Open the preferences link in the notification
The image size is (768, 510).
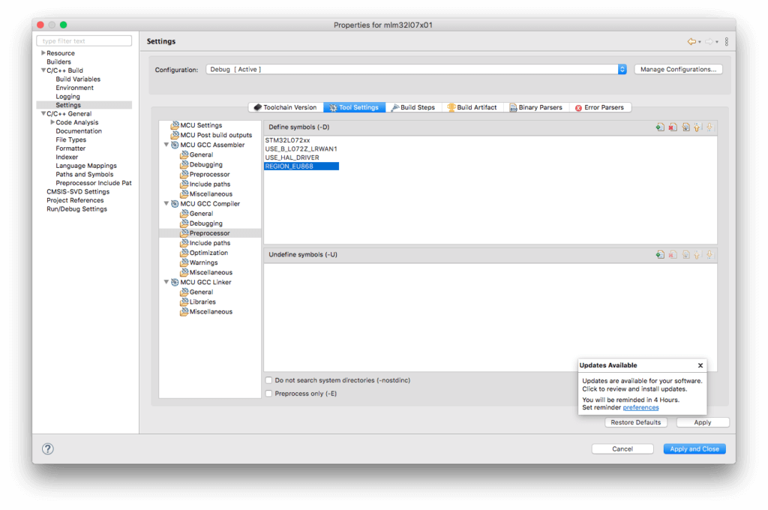640,406
